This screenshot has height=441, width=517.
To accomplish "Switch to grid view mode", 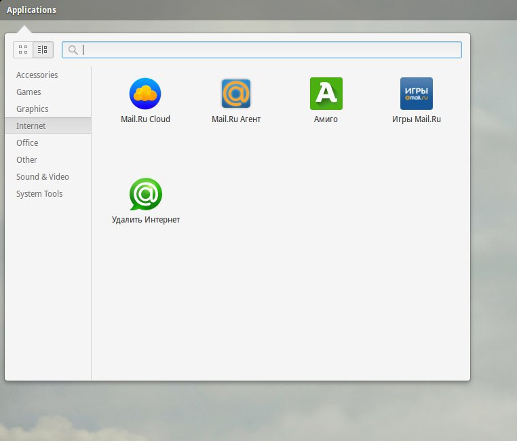I will click(23, 50).
